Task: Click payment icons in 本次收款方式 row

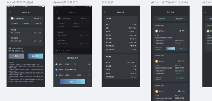Action: pyautogui.click(x=133, y=46)
